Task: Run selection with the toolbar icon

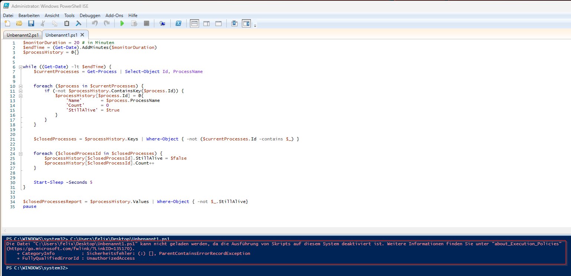Action: click(134, 24)
